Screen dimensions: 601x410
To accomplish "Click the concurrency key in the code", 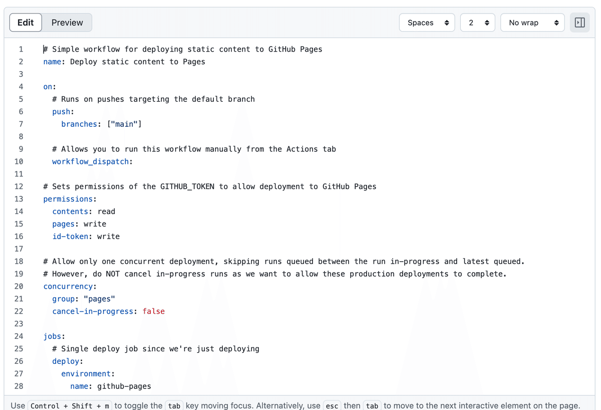I will 68,286.
